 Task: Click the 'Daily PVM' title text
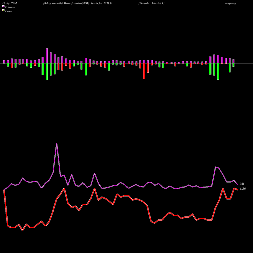[10, 3]
